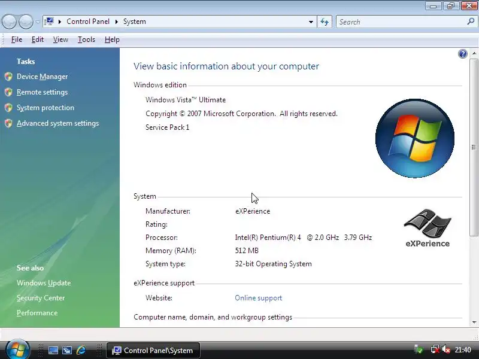Click the muted volume tray icon
The height and width of the screenshot is (359, 479).
coord(446,350)
